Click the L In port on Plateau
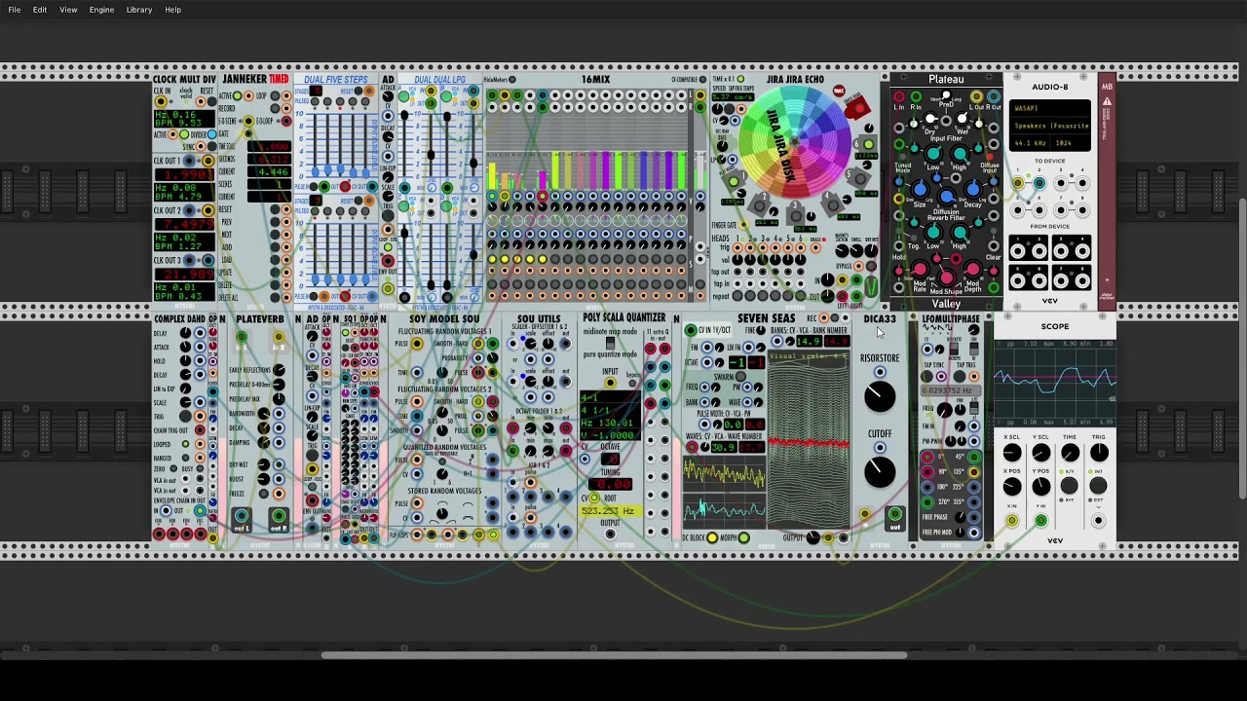 point(899,96)
